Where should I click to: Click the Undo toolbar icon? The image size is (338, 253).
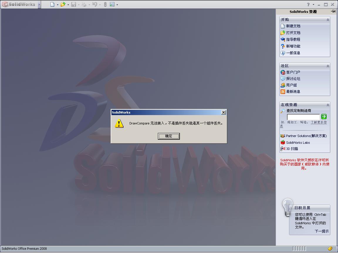click(x=95, y=4)
